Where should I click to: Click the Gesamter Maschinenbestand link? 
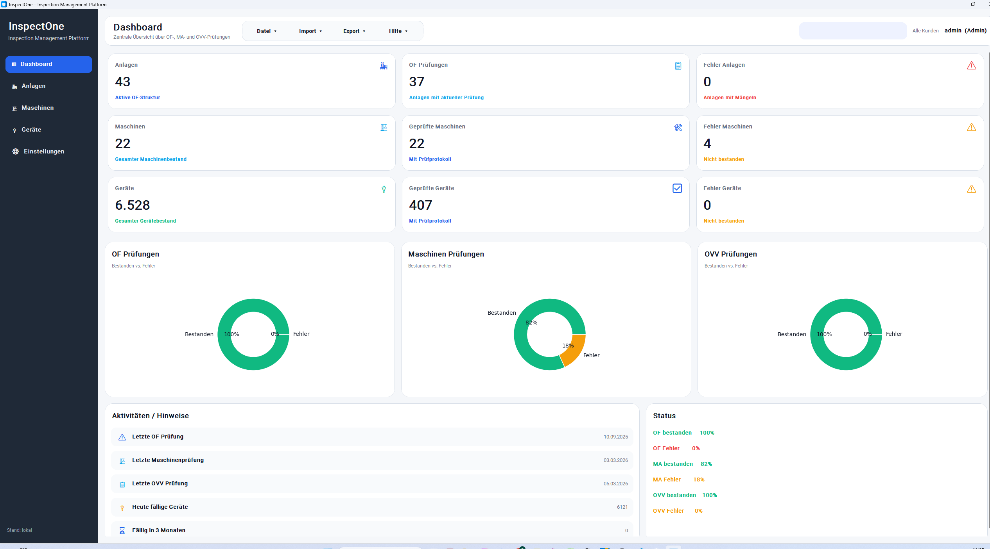151,159
